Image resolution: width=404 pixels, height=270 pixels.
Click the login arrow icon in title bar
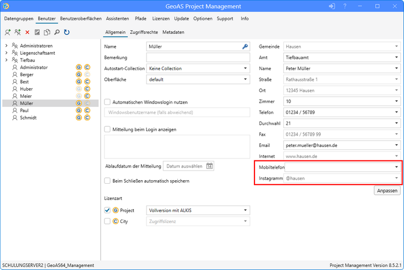(x=332, y=6)
